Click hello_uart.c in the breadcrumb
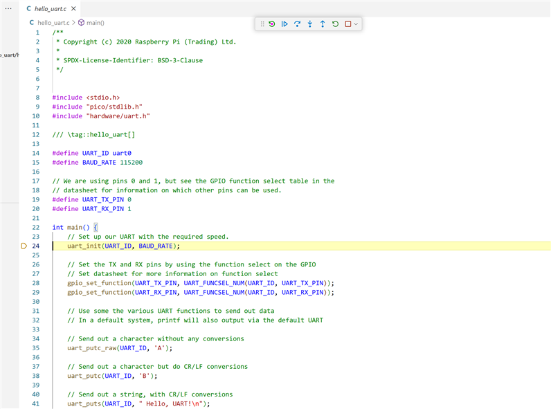 [53, 22]
